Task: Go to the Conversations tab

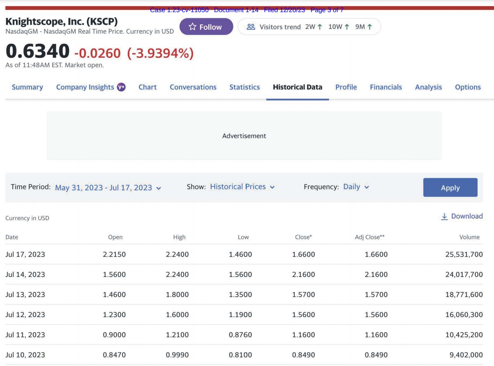Action: (193, 87)
